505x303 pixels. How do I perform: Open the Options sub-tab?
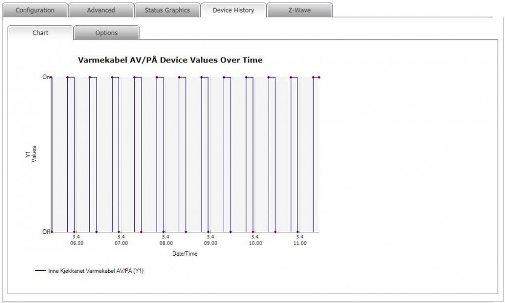point(107,33)
